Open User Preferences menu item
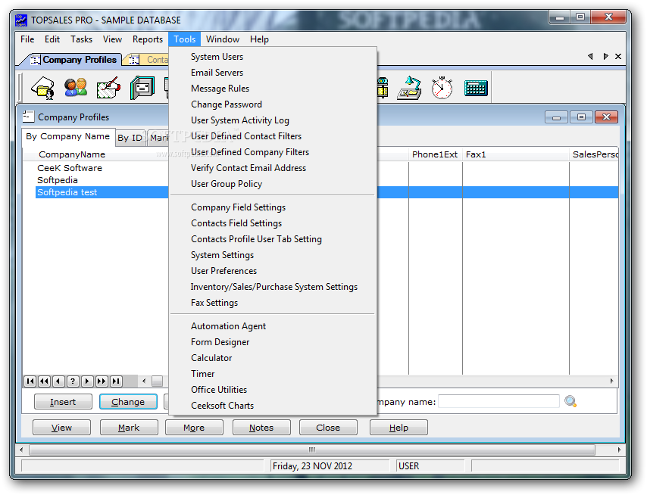Image resolution: width=647 pixels, height=495 pixels. (x=273, y=271)
